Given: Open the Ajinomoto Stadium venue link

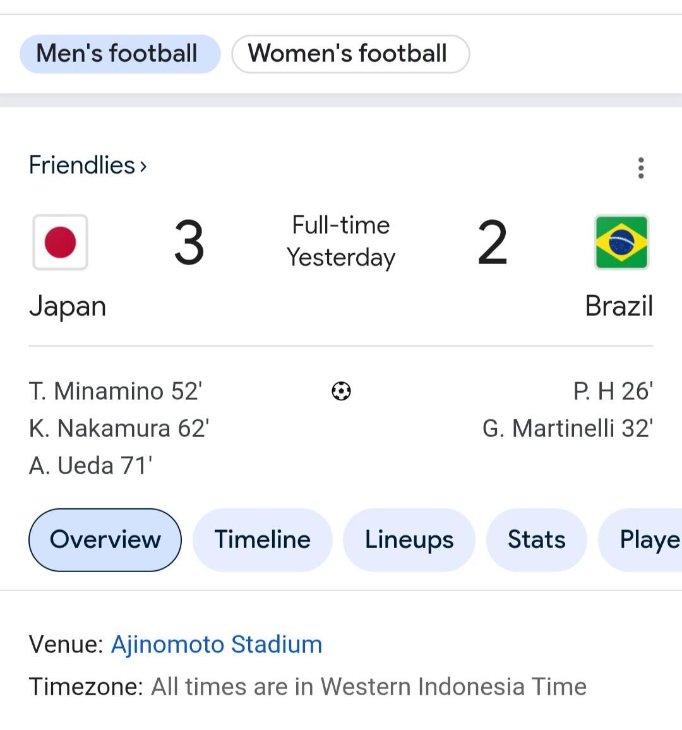Looking at the screenshot, I should [x=217, y=645].
